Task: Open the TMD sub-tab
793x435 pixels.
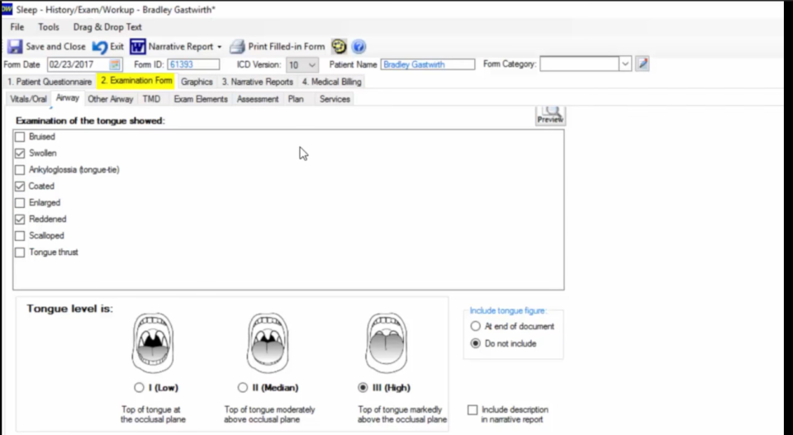Action: (x=151, y=99)
